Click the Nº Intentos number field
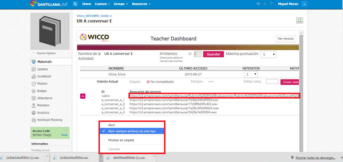The width and height of the screenshot is (343, 162). pos(198,54)
